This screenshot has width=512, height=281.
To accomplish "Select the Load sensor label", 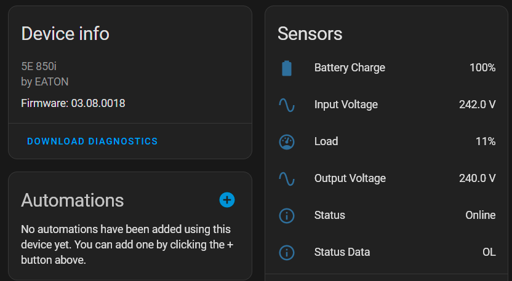I will coord(326,141).
